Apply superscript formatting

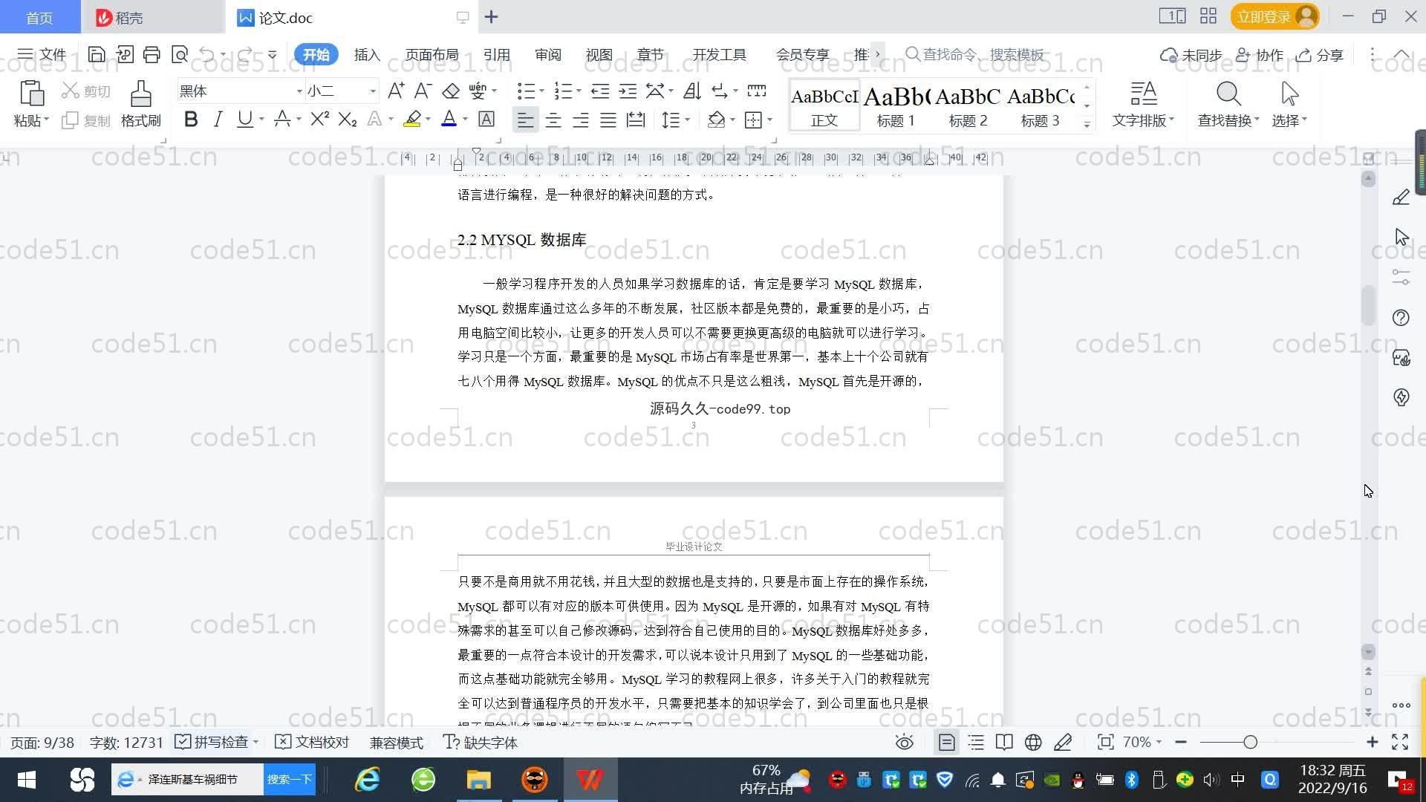tap(319, 120)
